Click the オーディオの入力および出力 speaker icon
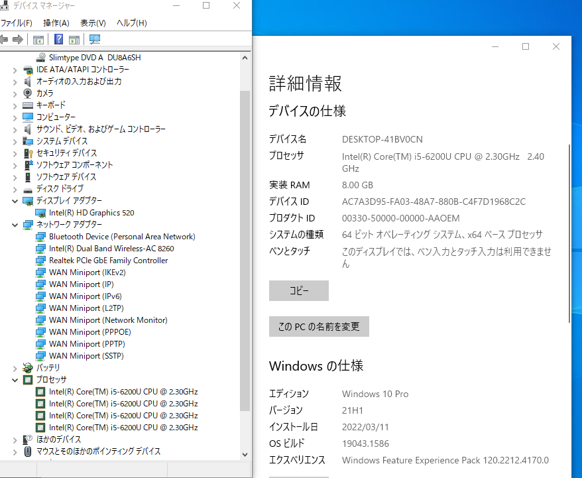 [x=27, y=82]
